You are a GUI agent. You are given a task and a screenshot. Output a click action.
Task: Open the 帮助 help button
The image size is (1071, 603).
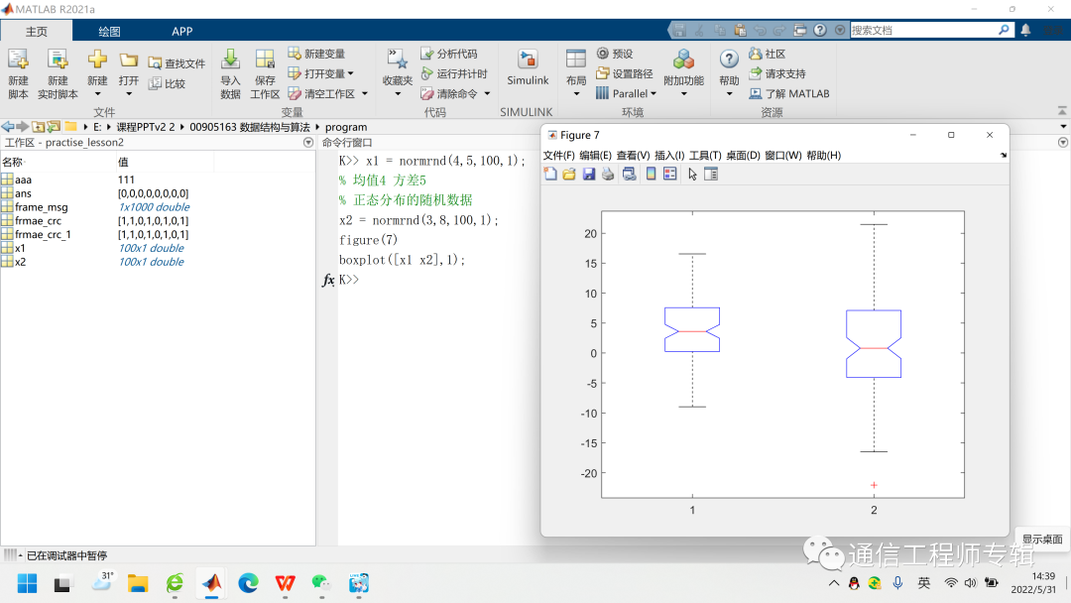pyautogui.click(x=729, y=73)
